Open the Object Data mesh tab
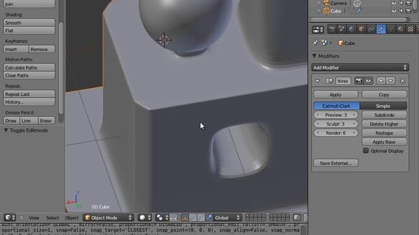 point(390,29)
